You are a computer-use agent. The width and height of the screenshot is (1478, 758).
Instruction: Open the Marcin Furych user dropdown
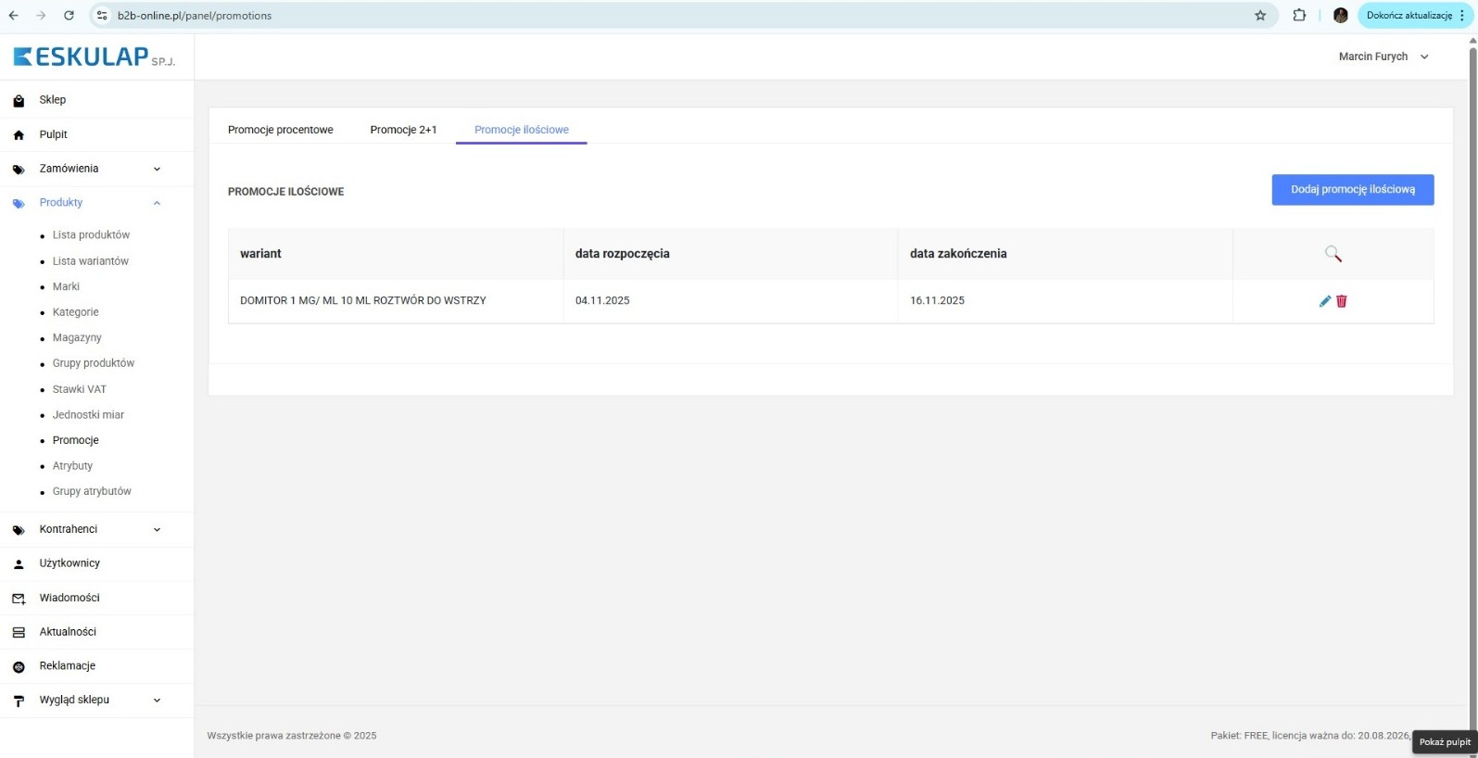pos(1383,57)
